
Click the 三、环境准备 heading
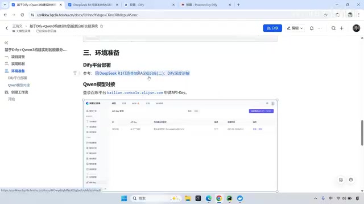[101, 53]
